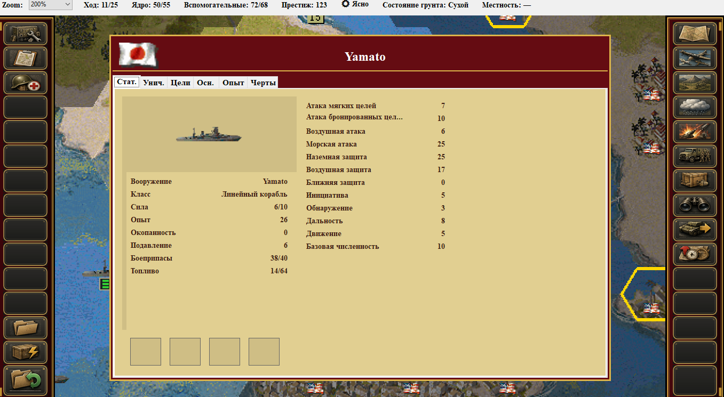
Task: Open the folded strategic map icon
Action: click(x=695, y=34)
